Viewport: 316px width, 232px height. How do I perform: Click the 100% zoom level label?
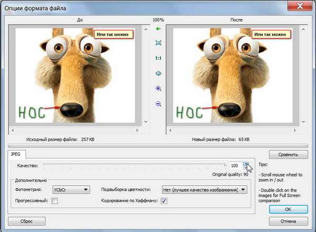[159, 20]
